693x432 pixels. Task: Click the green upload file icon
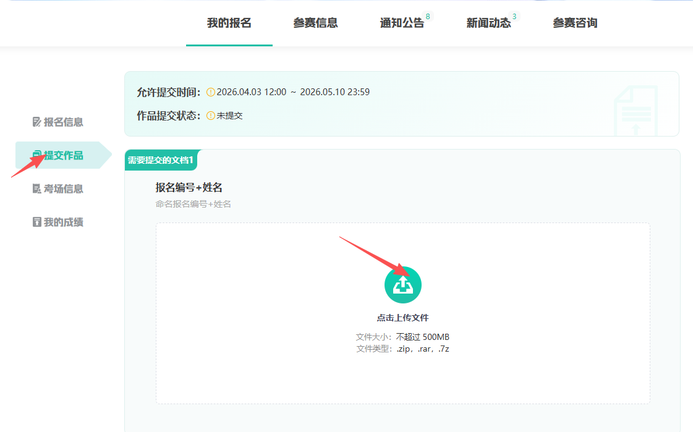click(x=402, y=285)
